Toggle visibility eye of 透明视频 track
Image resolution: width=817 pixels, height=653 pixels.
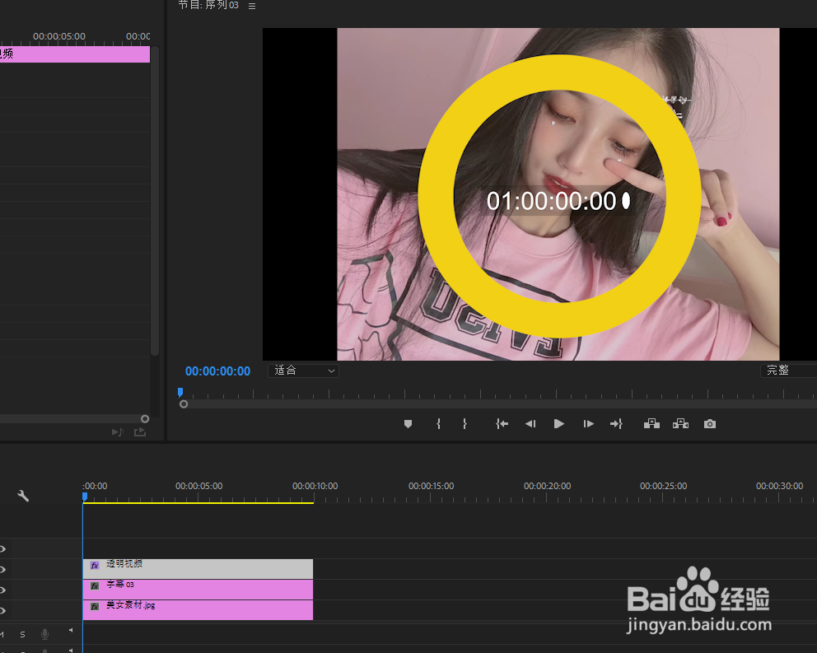click(2, 569)
